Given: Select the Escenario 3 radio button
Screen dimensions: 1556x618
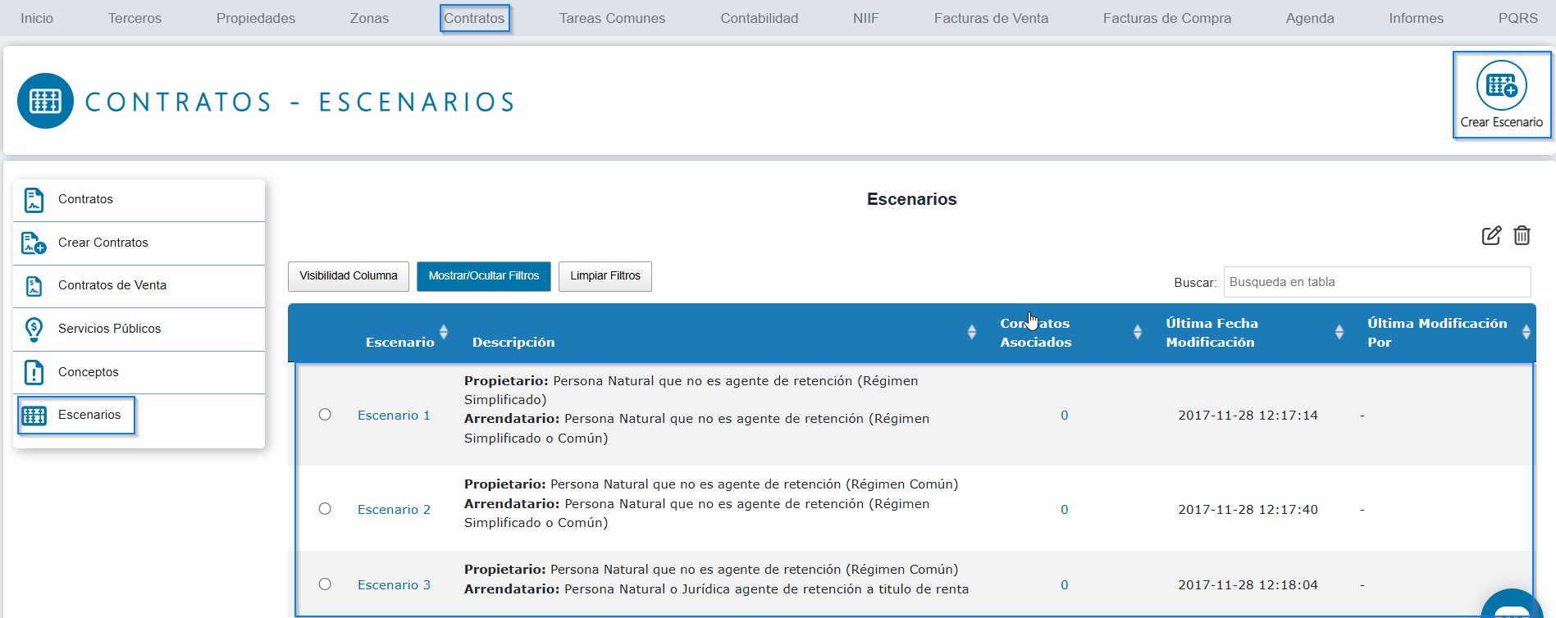Looking at the screenshot, I should pyautogui.click(x=325, y=584).
